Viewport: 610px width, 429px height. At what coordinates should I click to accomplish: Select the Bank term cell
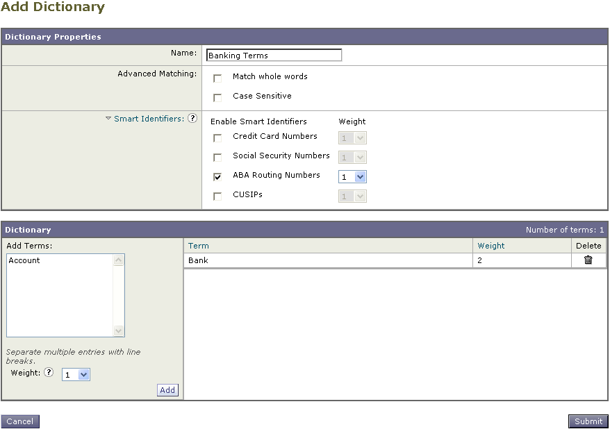[328, 260]
